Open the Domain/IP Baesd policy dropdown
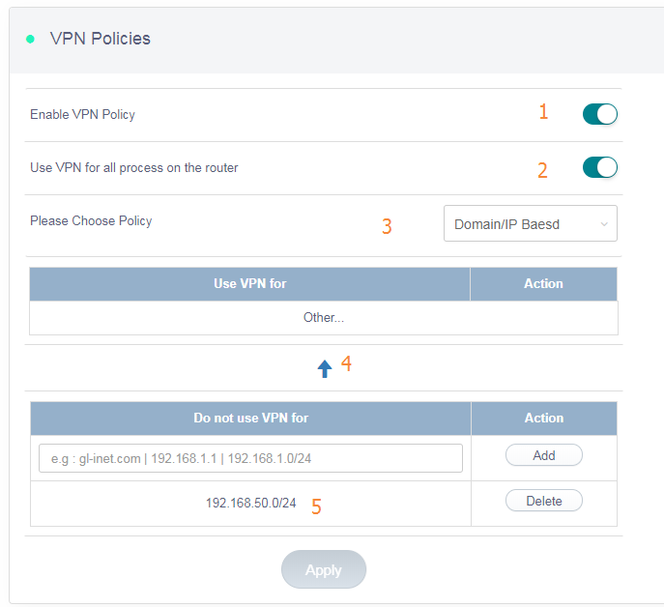The height and width of the screenshot is (607, 664). [529, 224]
